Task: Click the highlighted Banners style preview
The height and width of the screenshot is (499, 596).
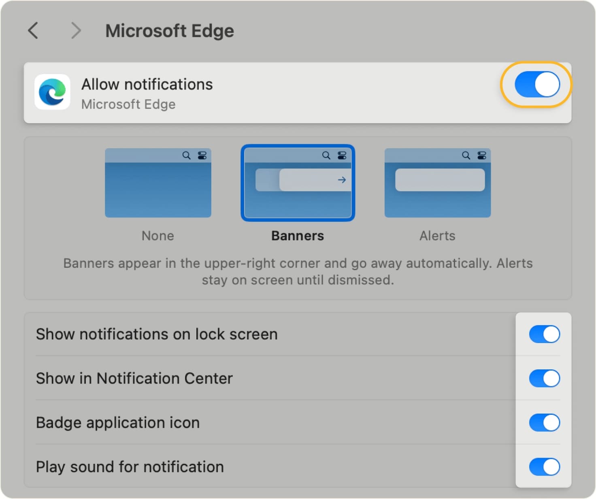Action: tap(298, 183)
